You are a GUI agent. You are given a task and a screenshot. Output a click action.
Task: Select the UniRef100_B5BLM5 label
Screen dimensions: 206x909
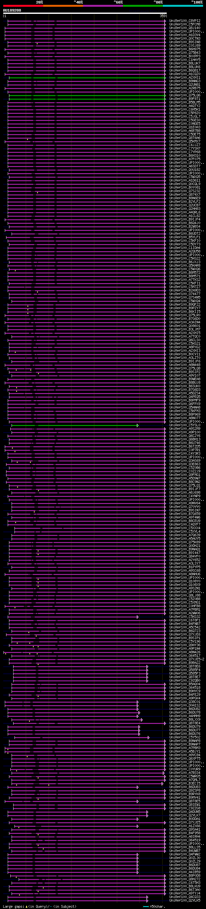[x=185, y=102]
